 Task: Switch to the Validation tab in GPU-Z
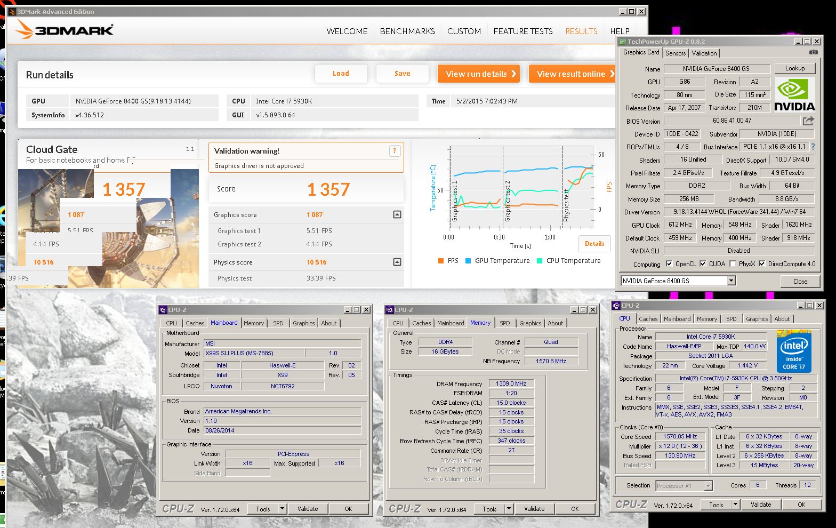click(x=704, y=53)
